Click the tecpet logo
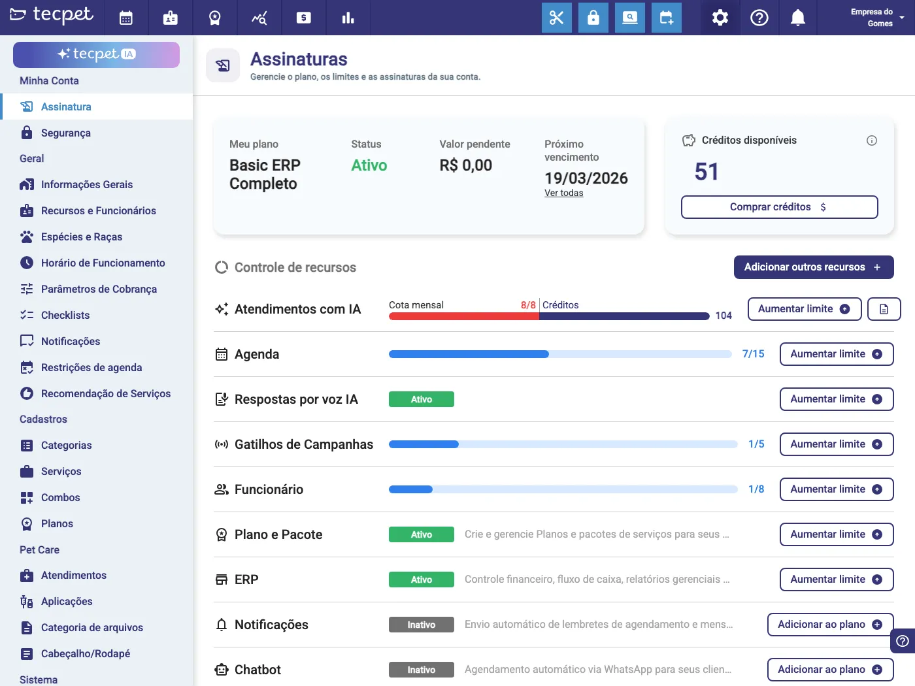The width and height of the screenshot is (915, 686). click(52, 15)
